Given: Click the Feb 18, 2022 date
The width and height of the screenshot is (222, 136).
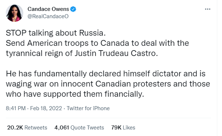Looking at the screenshot, I should click(x=46, y=108).
